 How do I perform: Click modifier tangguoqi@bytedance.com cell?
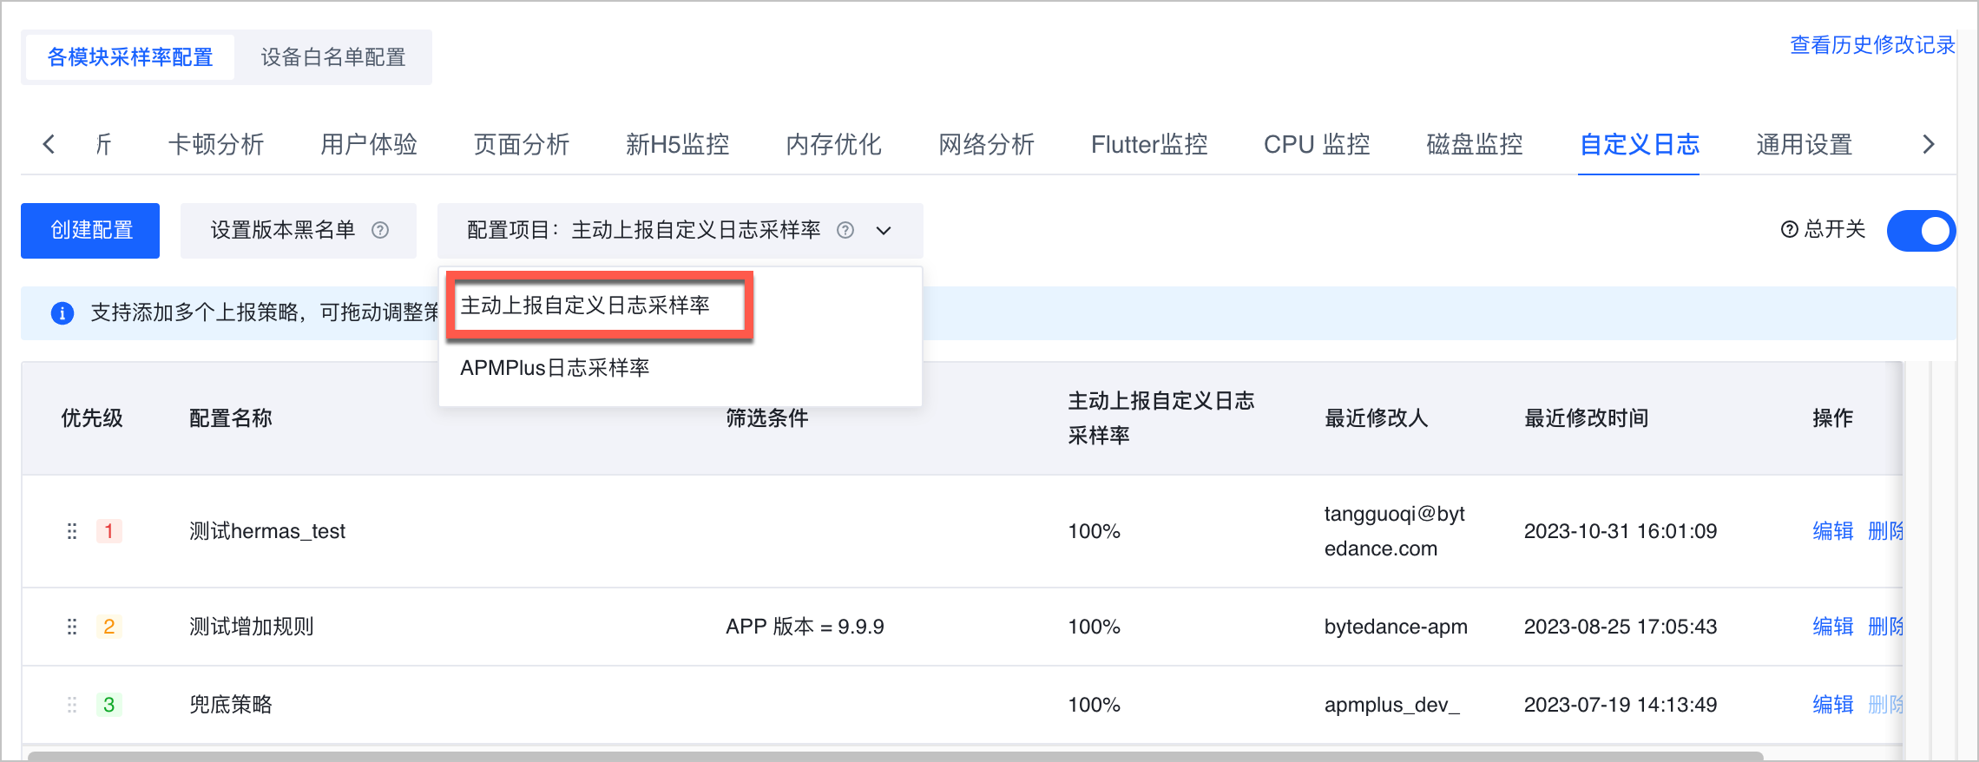pos(1395,531)
